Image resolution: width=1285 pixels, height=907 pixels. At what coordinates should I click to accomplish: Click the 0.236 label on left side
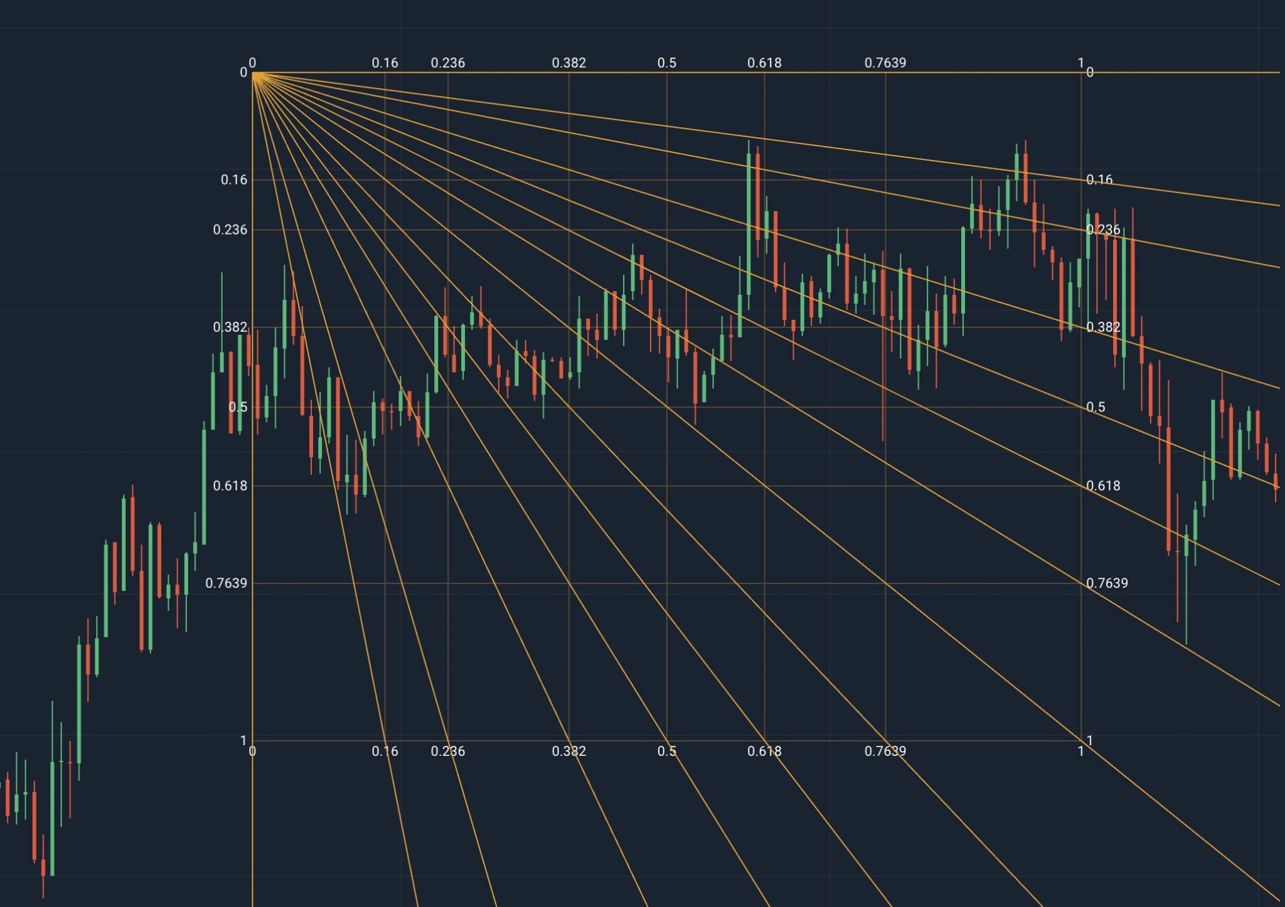230,230
